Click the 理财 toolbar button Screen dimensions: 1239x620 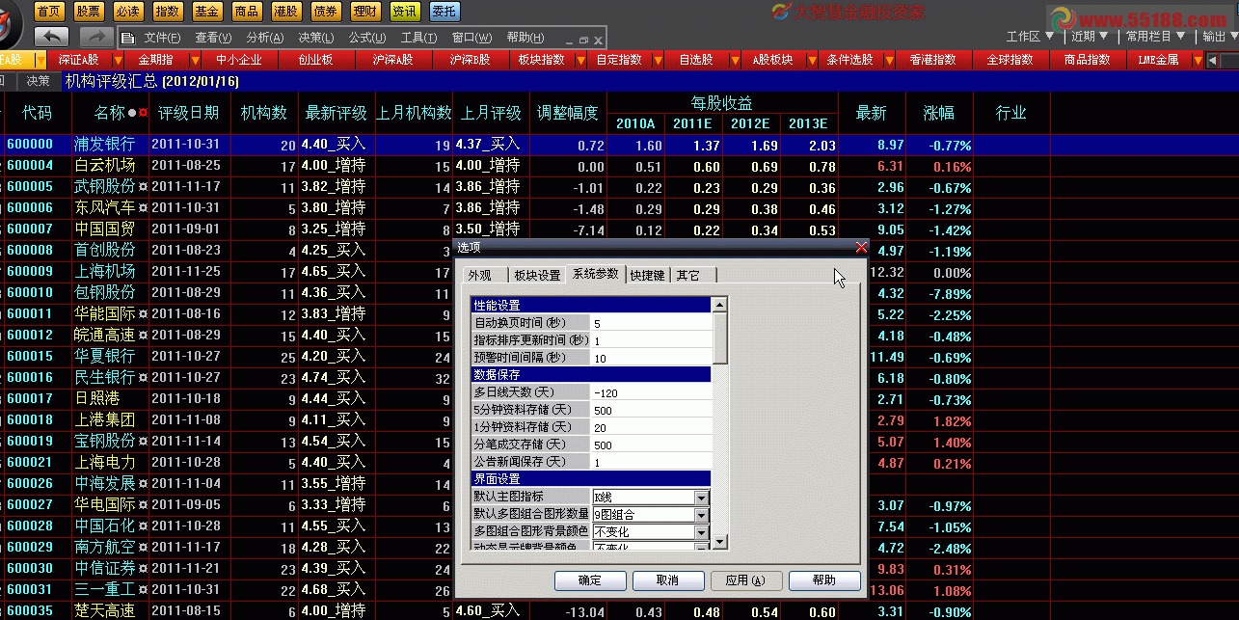point(365,12)
